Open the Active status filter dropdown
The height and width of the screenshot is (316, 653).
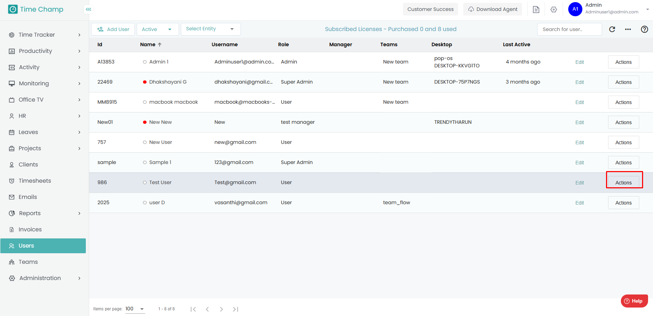[x=157, y=29]
